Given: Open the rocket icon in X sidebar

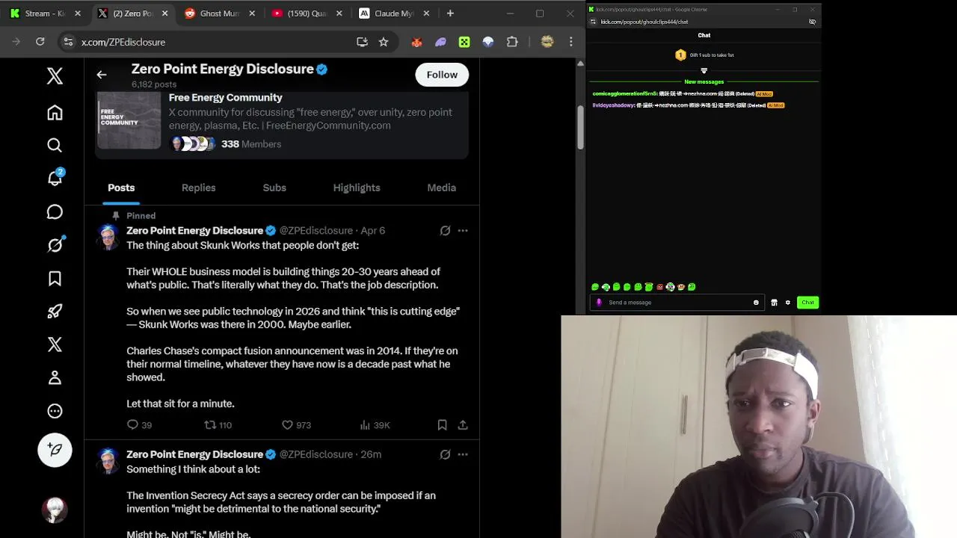Looking at the screenshot, I should coord(55,312).
